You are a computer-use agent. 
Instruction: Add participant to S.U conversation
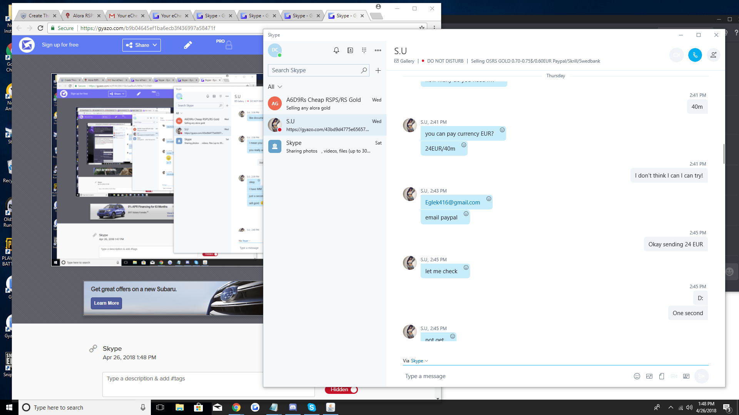713,55
